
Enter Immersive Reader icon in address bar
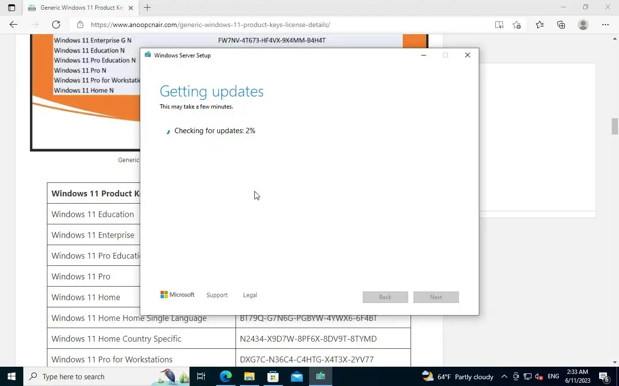[x=499, y=25]
